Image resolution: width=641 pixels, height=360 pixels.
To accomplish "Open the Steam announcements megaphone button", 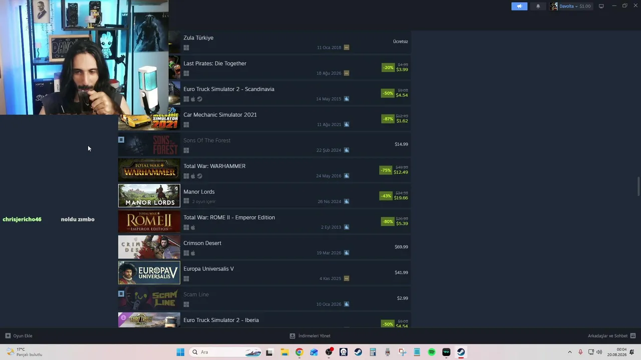I will coord(519,6).
